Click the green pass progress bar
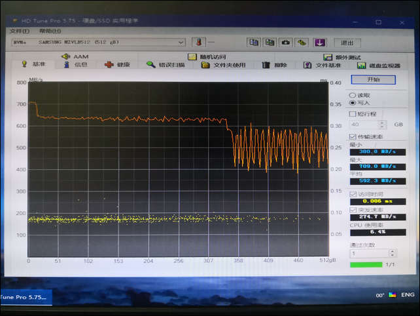The width and height of the screenshot is (420, 316). [366, 265]
